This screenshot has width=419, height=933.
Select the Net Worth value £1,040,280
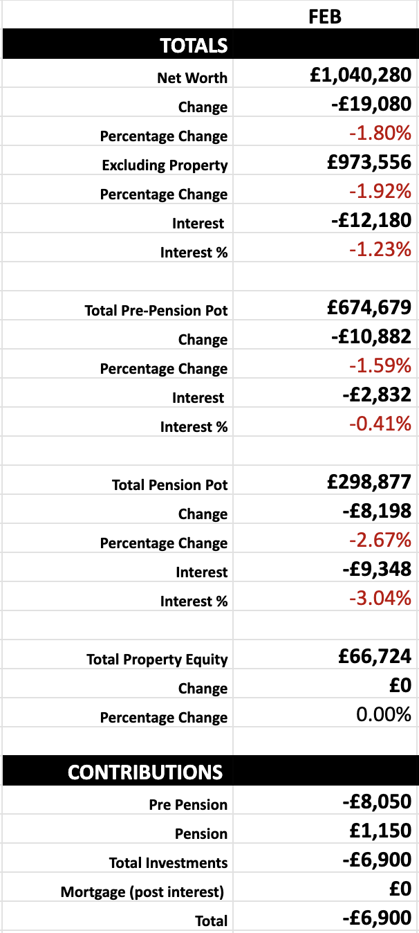pos(325,74)
